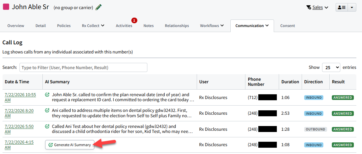Image resolution: width=362 pixels, height=154 pixels.
Task: Go to the Notes tab
Action: click(148, 26)
